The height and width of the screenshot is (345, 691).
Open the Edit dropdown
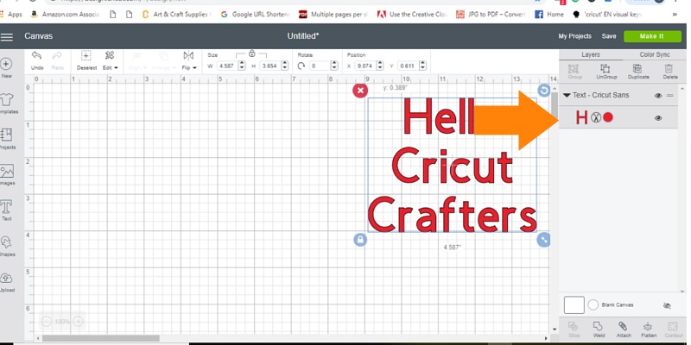click(111, 60)
